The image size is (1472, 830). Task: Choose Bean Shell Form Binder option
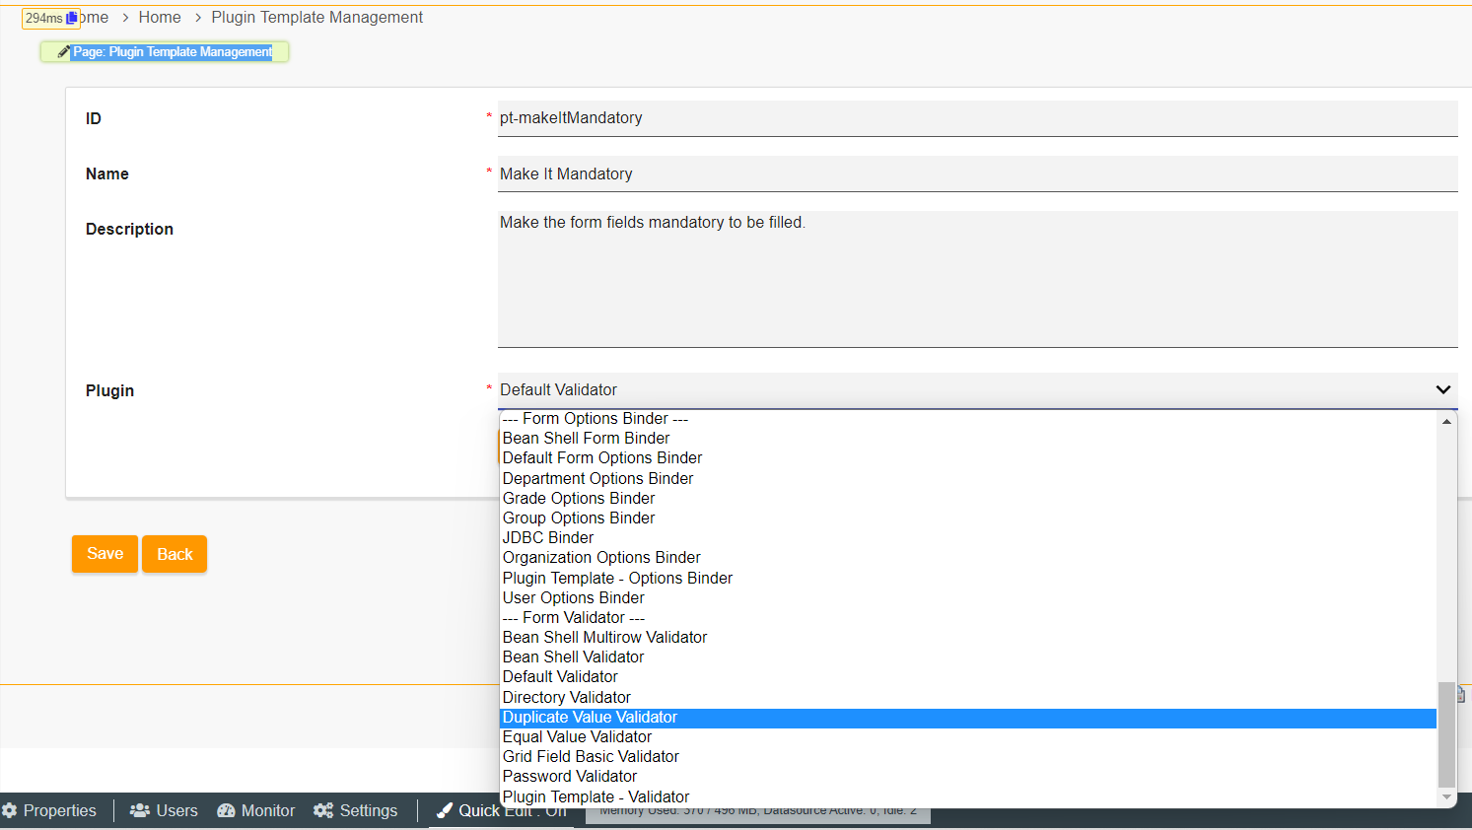[586, 439]
